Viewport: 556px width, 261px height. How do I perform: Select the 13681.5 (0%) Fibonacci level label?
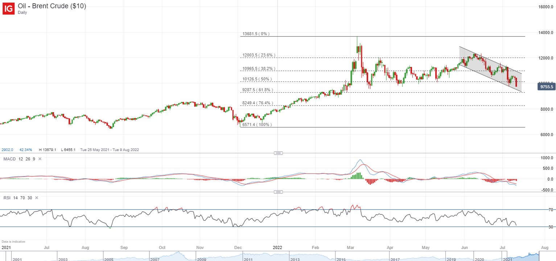(256, 34)
